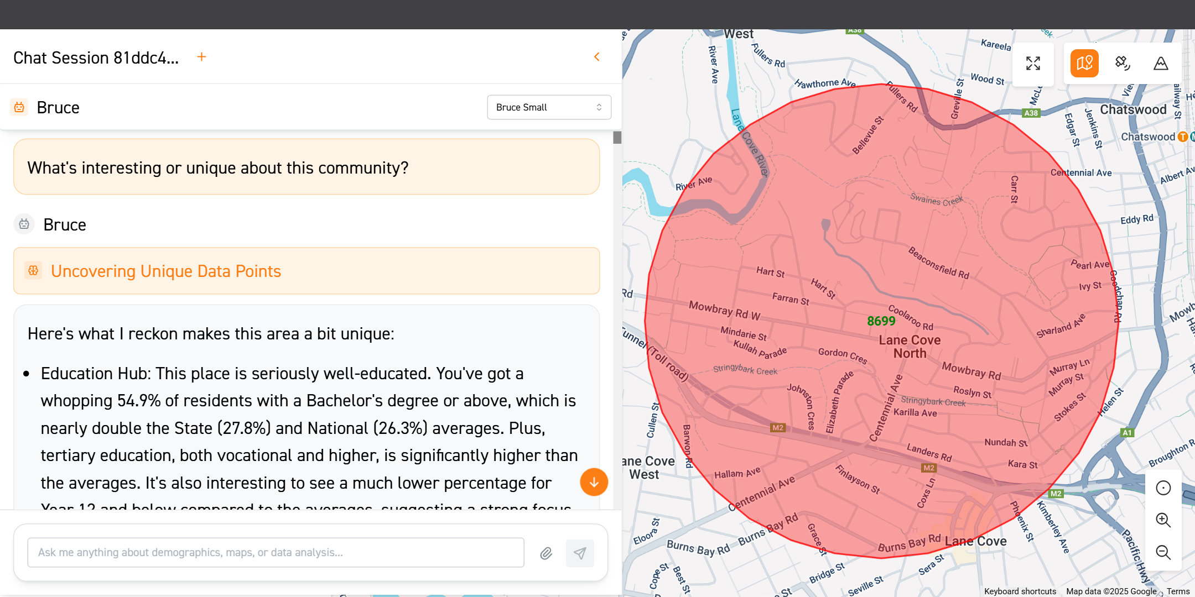Collapse the chat panel with the chevron
This screenshot has height=597, width=1195.
click(x=597, y=57)
